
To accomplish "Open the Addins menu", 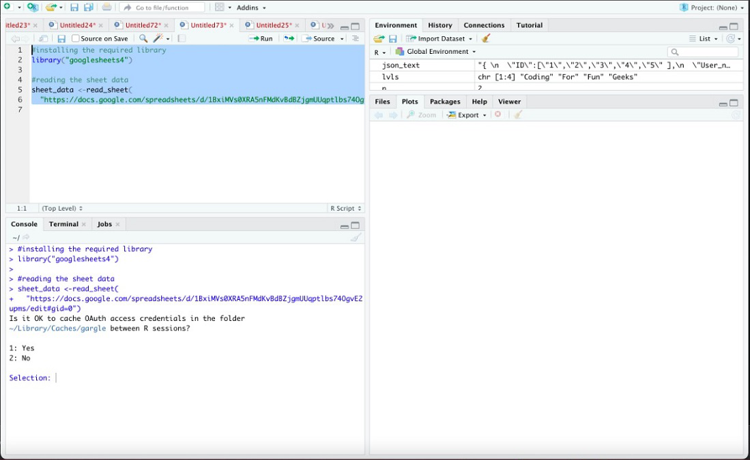I will (251, 7).
